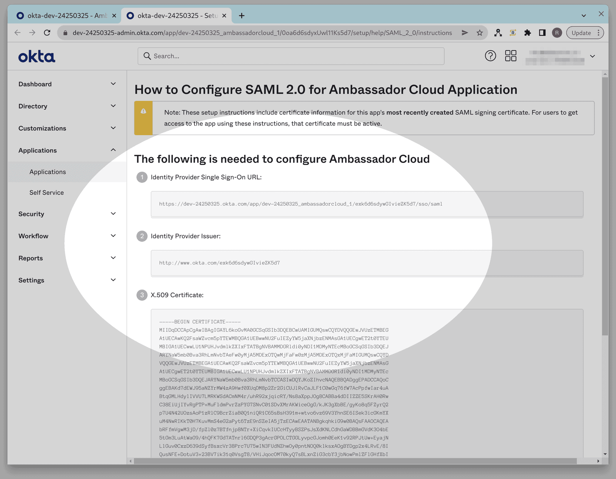Image resolution: width=616 pixels, height=479 pixels.
Task: Click the Okta search field
Action: click(291, 56)
